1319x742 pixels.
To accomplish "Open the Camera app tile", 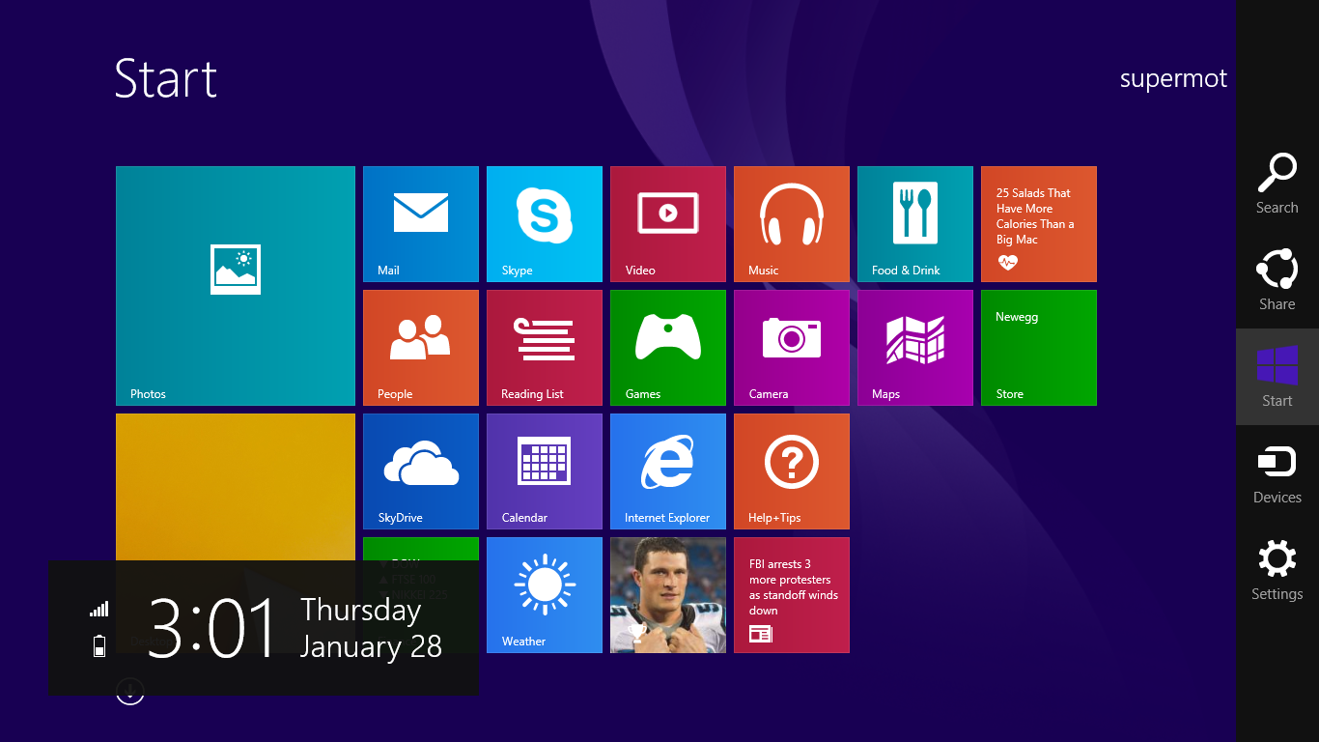I will (x=792, y=348).
